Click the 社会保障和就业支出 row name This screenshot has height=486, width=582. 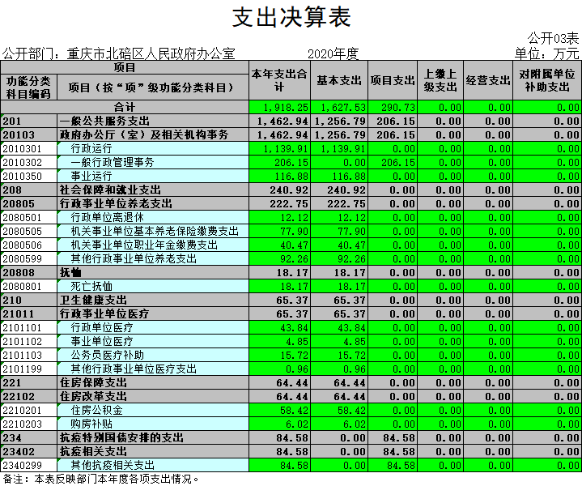click(153, 190)
